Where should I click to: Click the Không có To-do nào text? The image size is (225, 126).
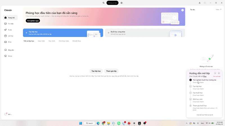206,67
